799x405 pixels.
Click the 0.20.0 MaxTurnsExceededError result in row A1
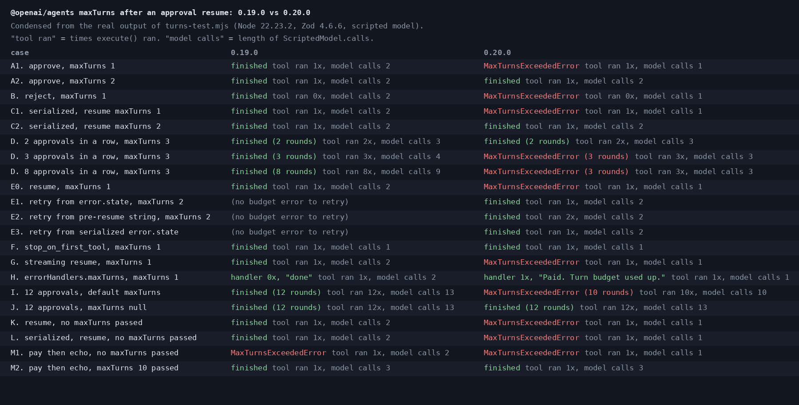(x=531, y=66)
